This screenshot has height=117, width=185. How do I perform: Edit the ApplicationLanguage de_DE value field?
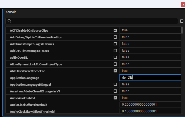coord(150,78)
